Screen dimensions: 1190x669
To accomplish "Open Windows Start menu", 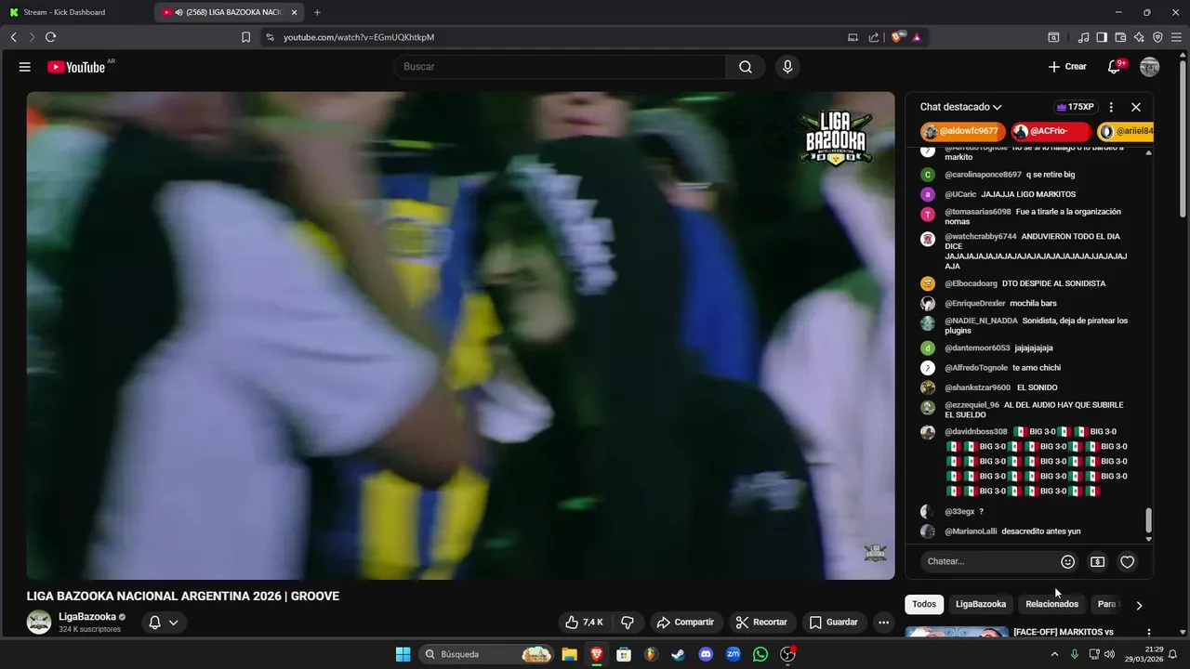I will coord(403,654).
